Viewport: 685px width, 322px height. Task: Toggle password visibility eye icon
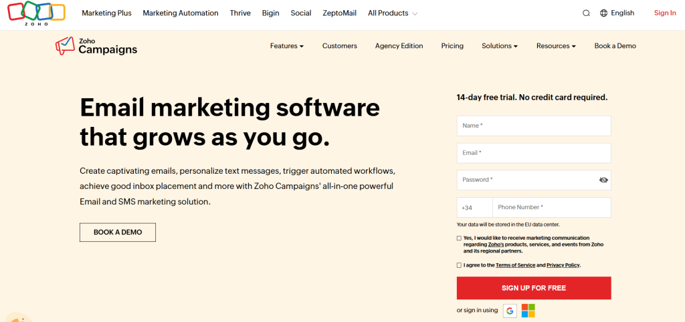[604, 180]
